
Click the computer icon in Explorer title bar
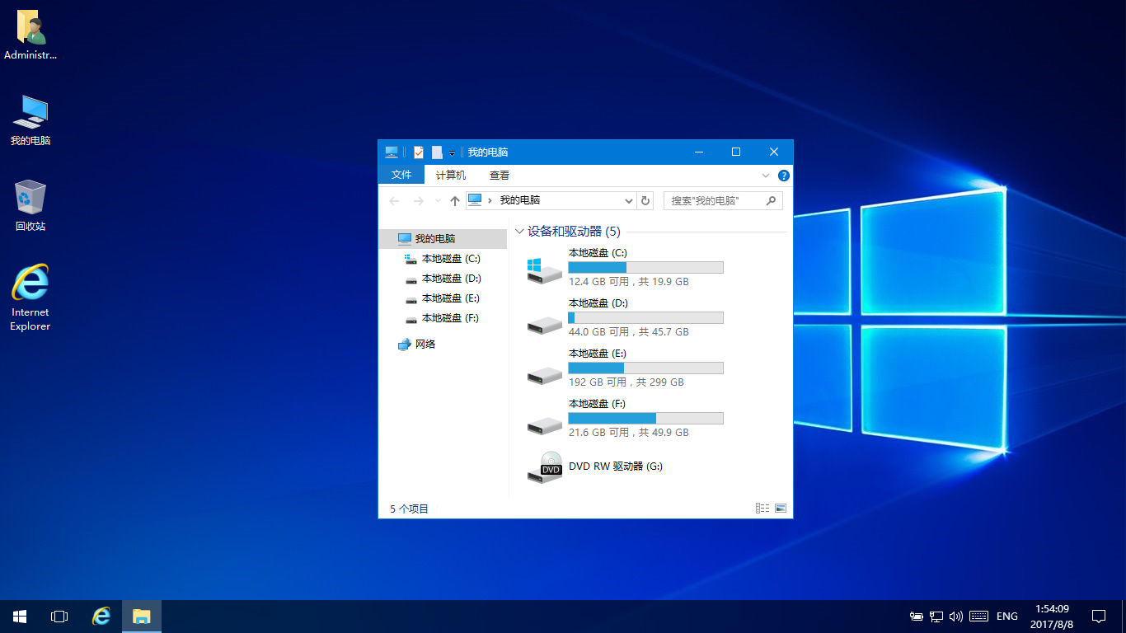pyautogui.click(x=392, y=152)
